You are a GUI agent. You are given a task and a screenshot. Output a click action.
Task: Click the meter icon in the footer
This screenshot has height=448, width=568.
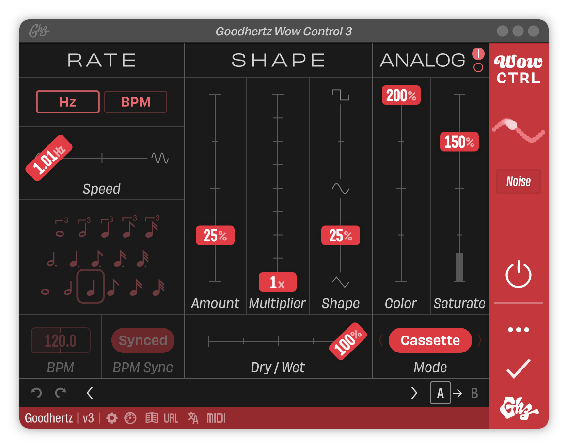tap(130, 417)
